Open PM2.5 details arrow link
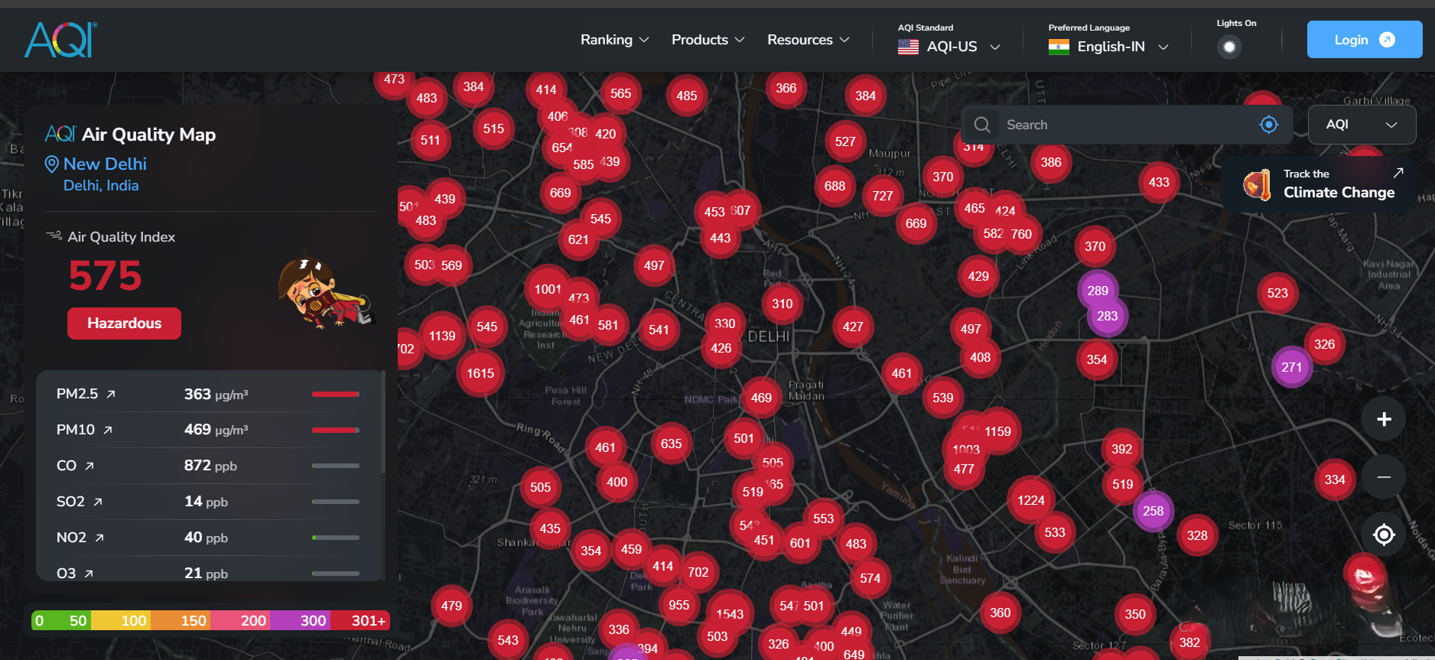Screen dimensions: 1435x660 click(111, 394)
